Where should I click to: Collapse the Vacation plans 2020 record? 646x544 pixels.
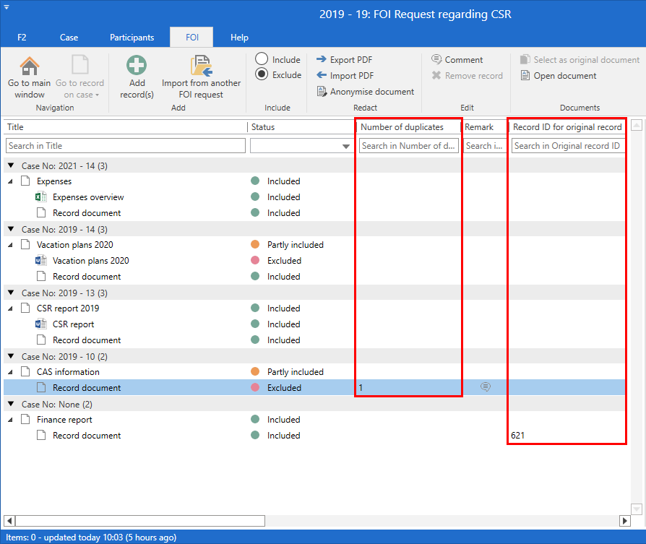point(11,245)
